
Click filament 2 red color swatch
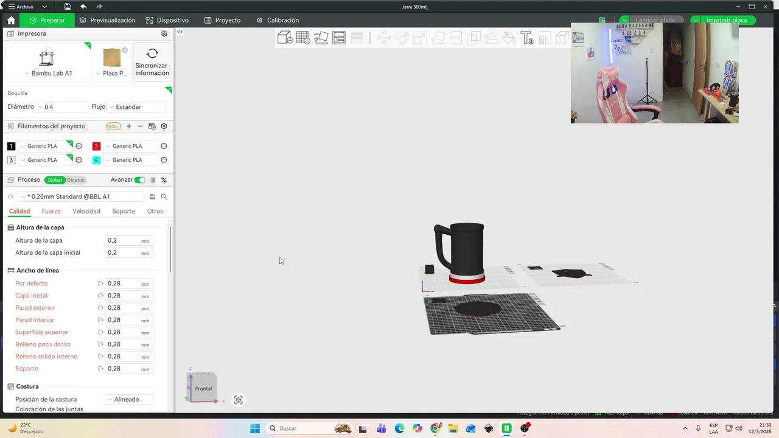(x=96, y=147)
